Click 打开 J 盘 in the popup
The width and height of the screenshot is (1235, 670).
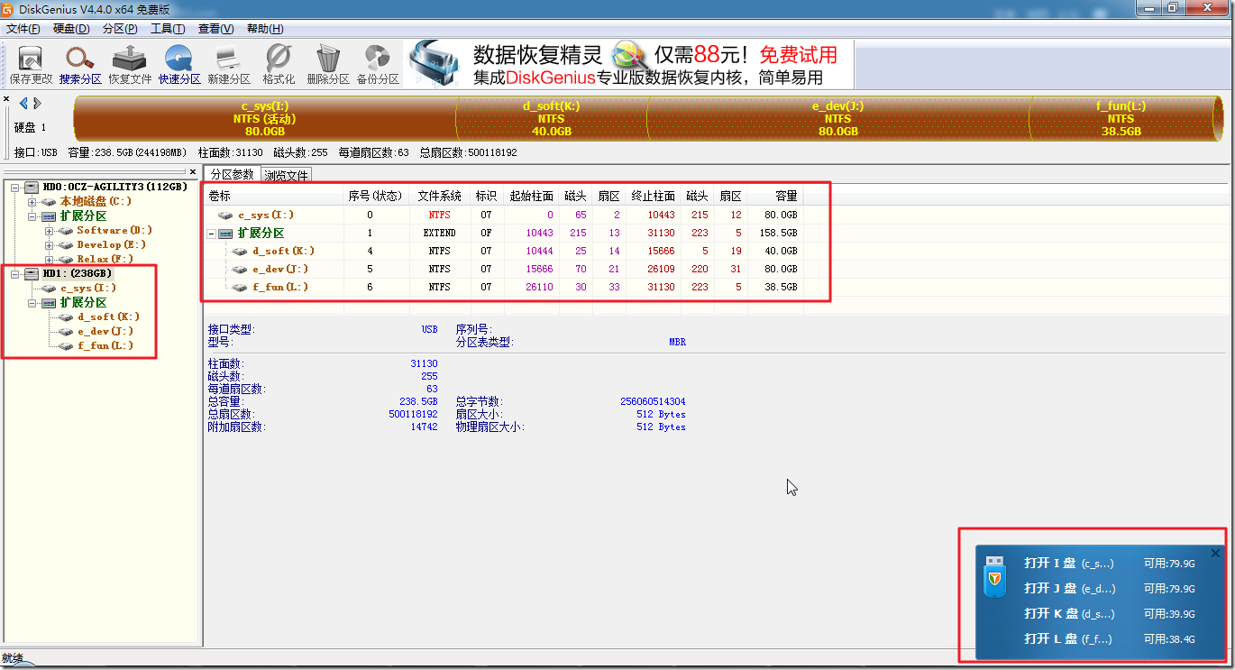pos(1070,589)
